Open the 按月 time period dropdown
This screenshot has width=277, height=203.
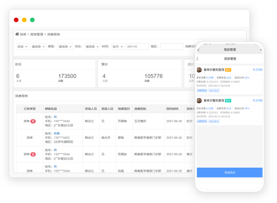[x=118, y=46]
